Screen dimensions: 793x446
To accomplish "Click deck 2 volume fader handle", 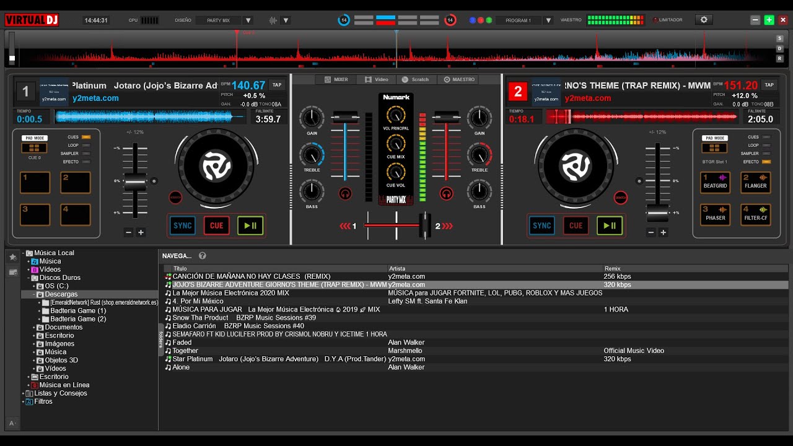I will pos(446,118).
